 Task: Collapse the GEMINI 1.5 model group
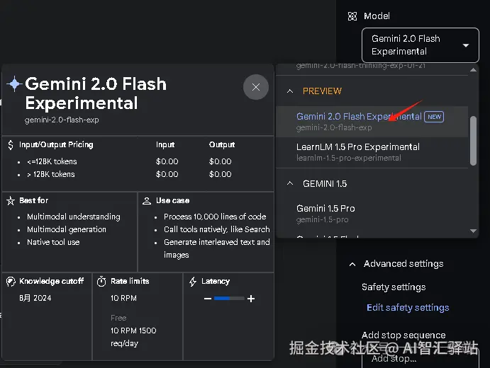[290, 184]
